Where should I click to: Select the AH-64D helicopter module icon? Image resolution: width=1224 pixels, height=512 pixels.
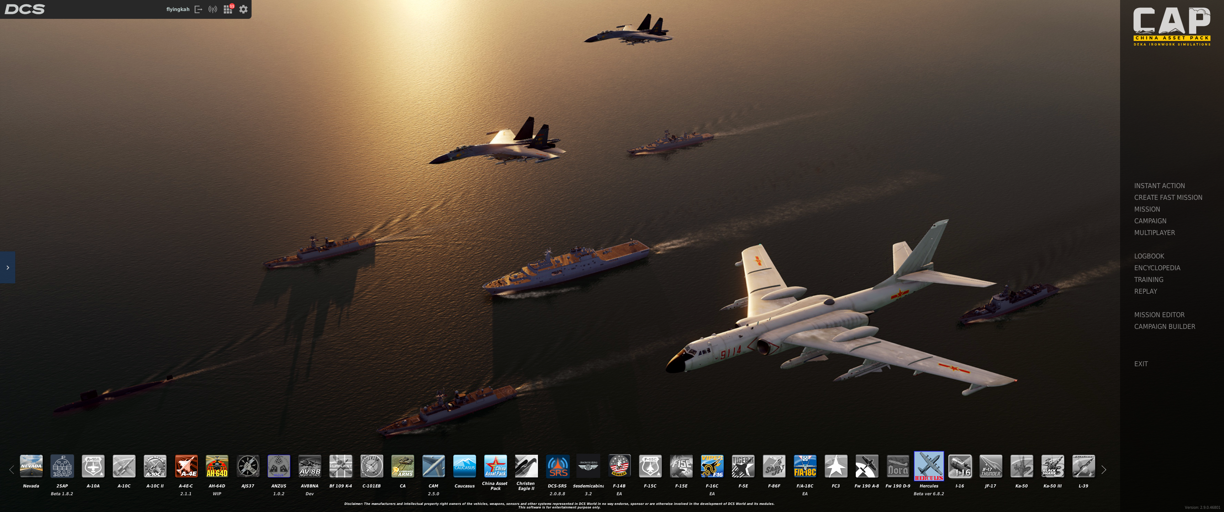click(x=217, y=466)
